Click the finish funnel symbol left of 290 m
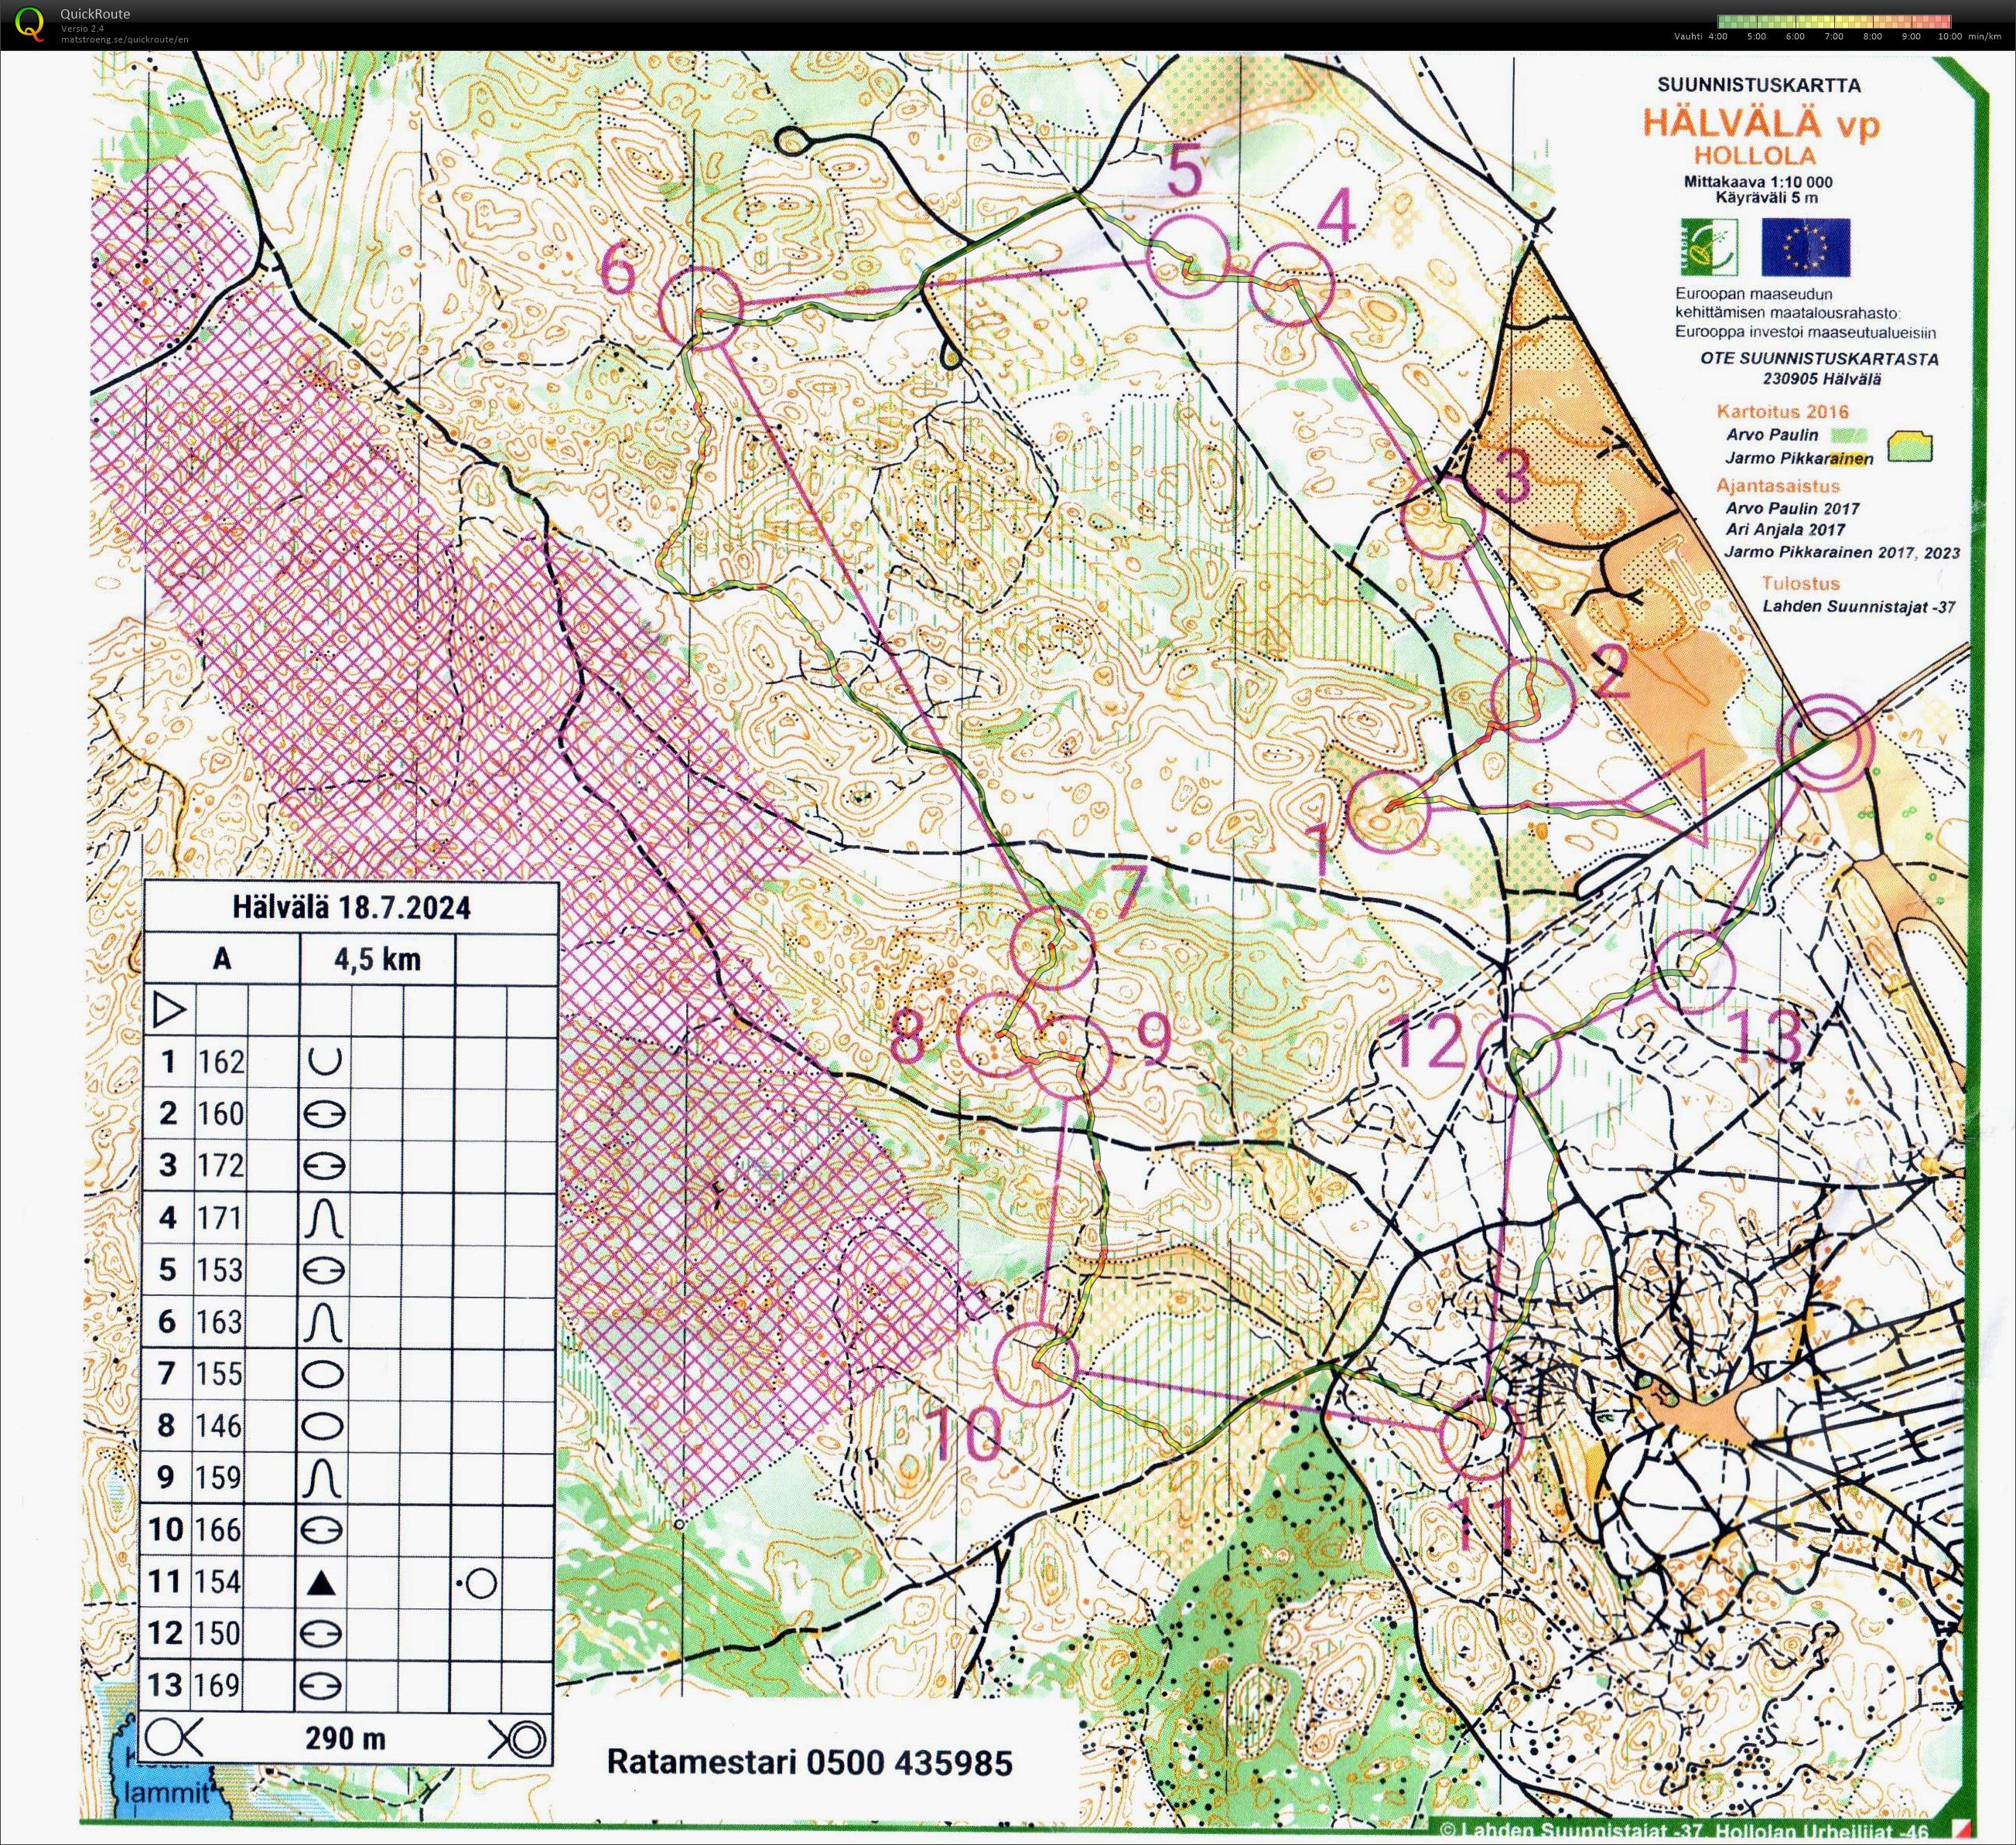Viewport: 2016px width, 1845px height. tap(174, 1738)
